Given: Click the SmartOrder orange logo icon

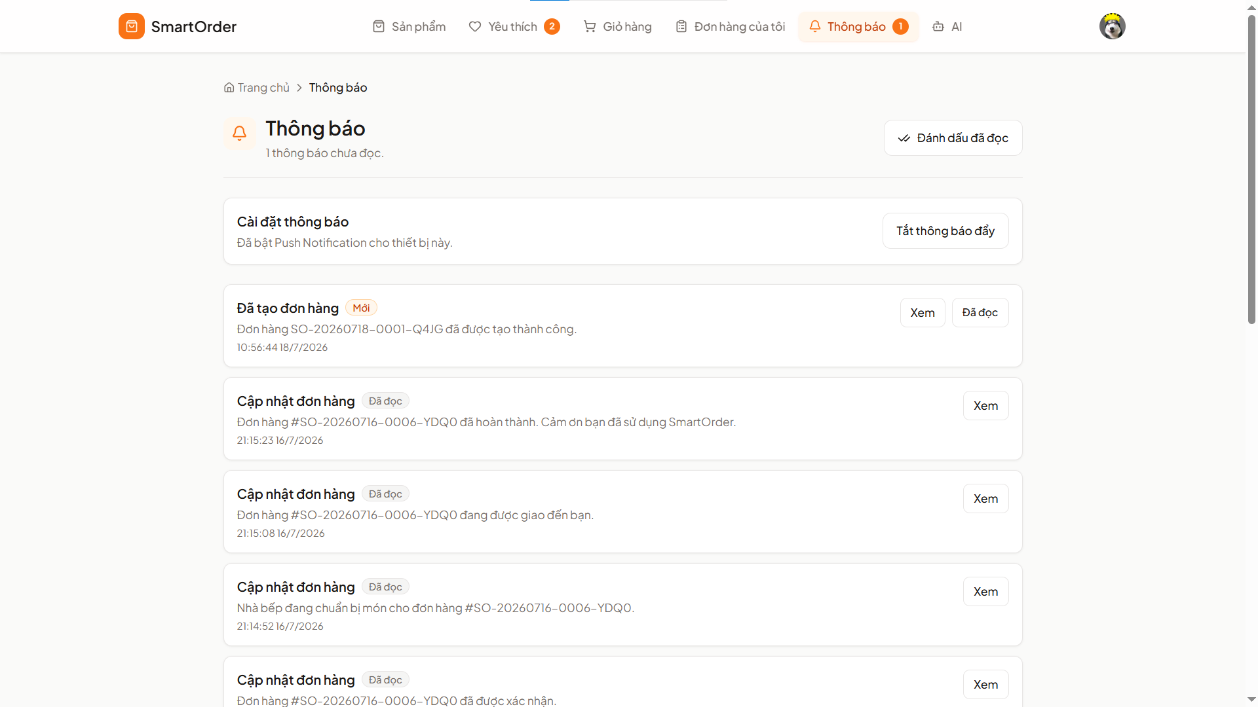Looking at the screenshot, I should [132, 26].
